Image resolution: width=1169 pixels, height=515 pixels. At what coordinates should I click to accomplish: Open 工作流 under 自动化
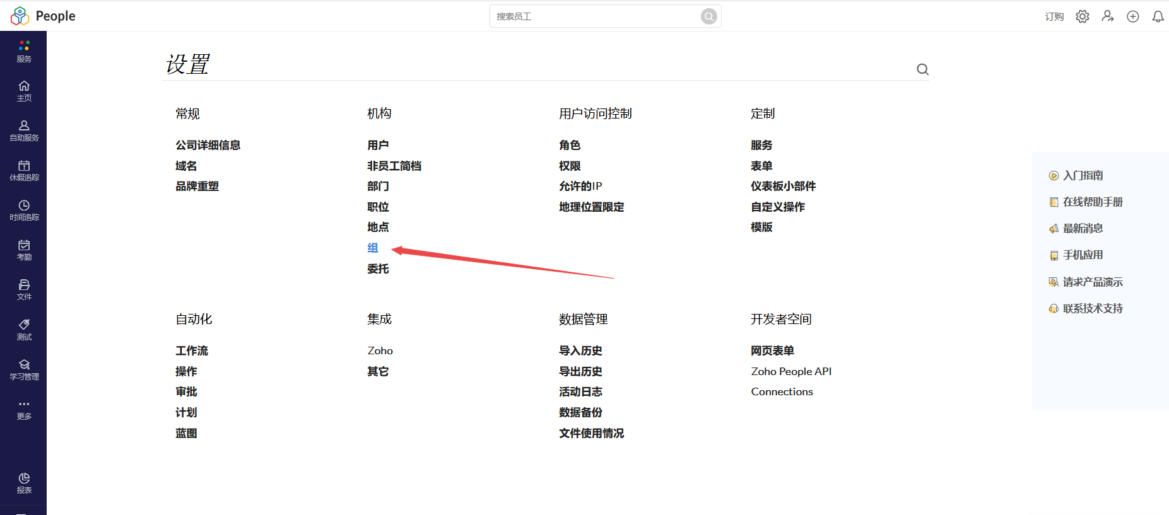click(192, 350)
